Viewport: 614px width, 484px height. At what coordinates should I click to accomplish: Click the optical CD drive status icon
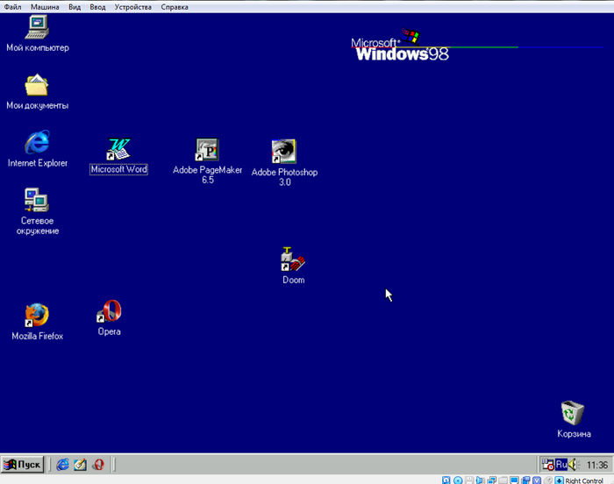click(458, 480)
